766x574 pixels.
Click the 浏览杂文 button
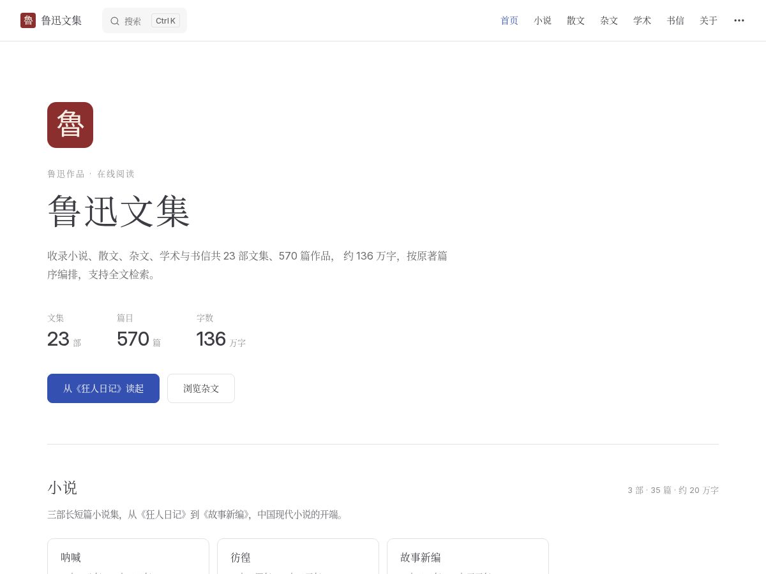click(201, 388)
